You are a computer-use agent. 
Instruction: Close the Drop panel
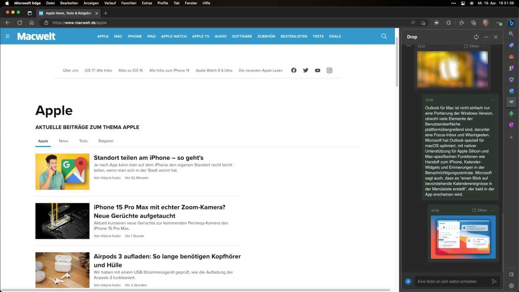pos(496,37)
